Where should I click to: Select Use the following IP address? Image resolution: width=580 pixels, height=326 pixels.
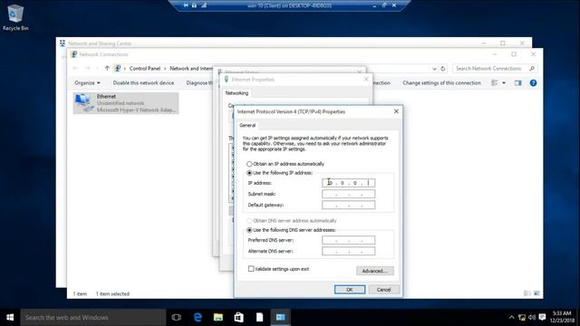(280, 173)
